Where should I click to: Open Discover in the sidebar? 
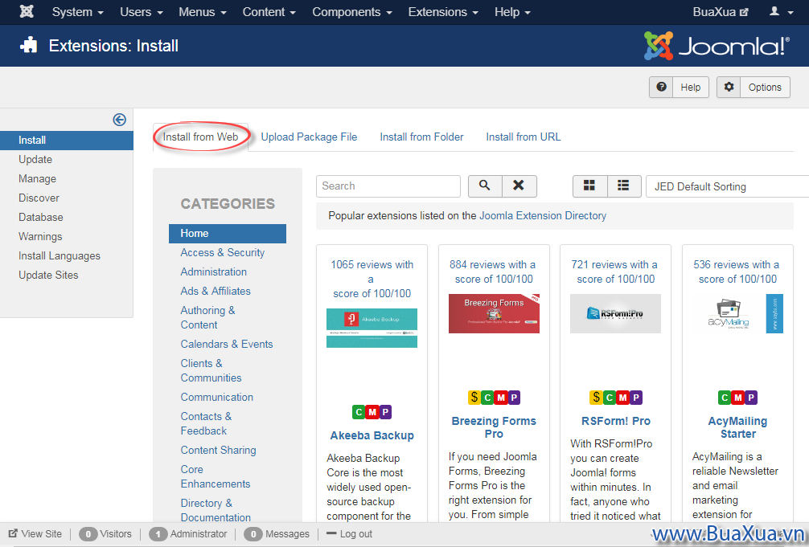(x=39, y=198)
